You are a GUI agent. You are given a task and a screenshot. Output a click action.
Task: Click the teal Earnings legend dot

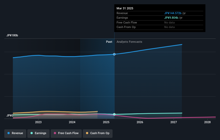click(32, 133)
